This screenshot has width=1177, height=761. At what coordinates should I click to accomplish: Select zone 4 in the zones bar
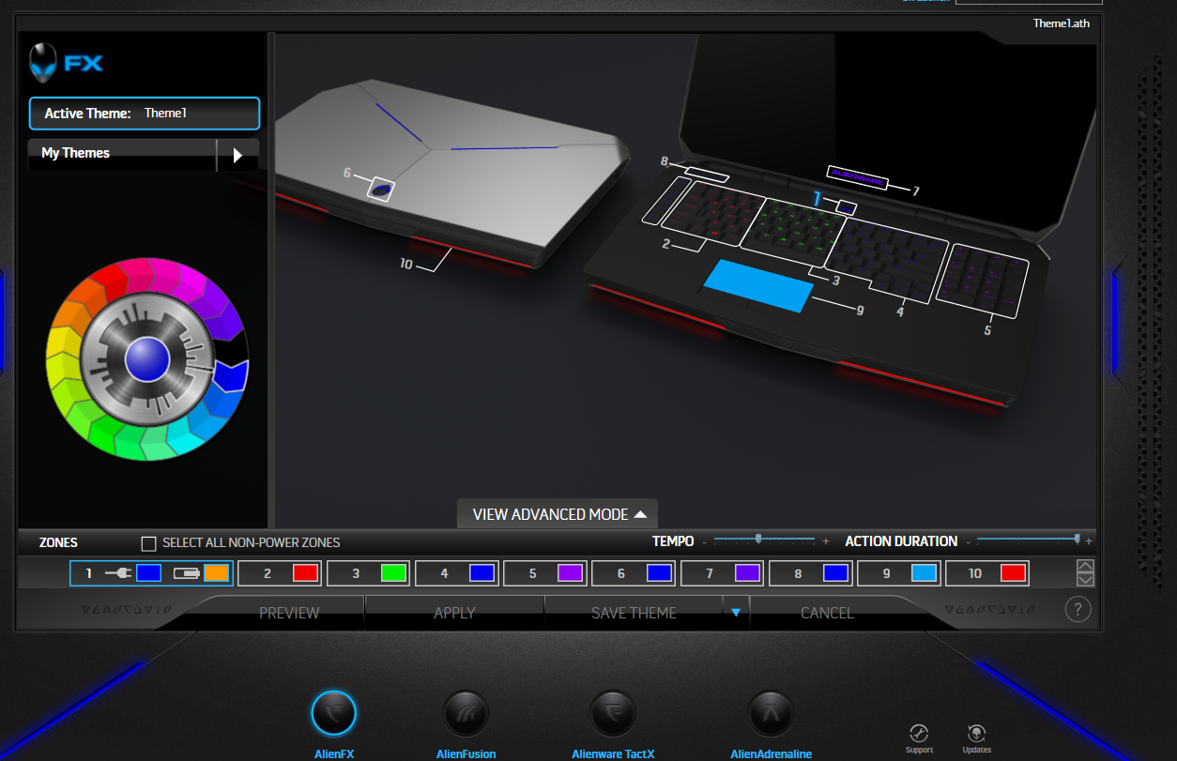[x=456, y=573]
